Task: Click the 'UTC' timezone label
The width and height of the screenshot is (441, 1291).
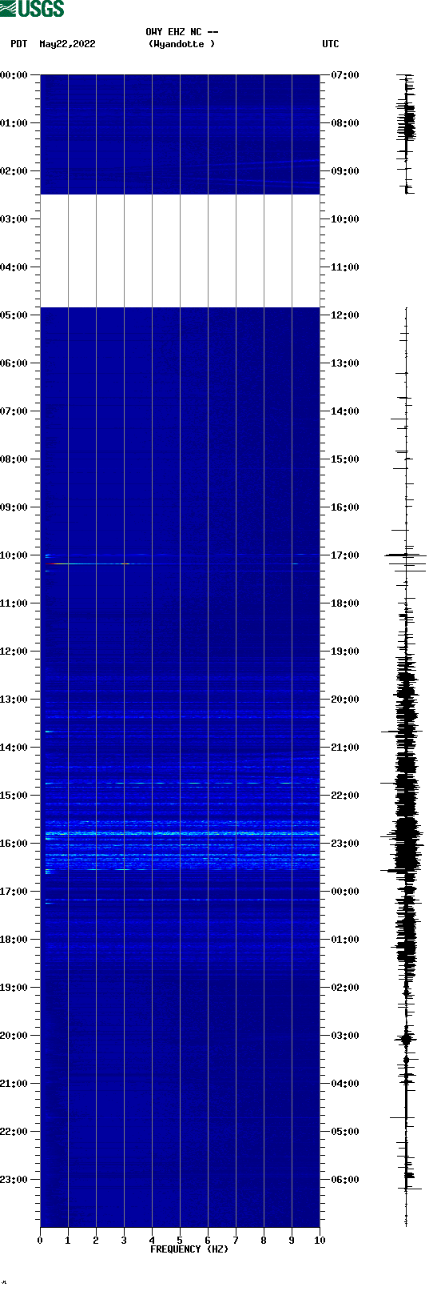Action: (x=331, y=44)
